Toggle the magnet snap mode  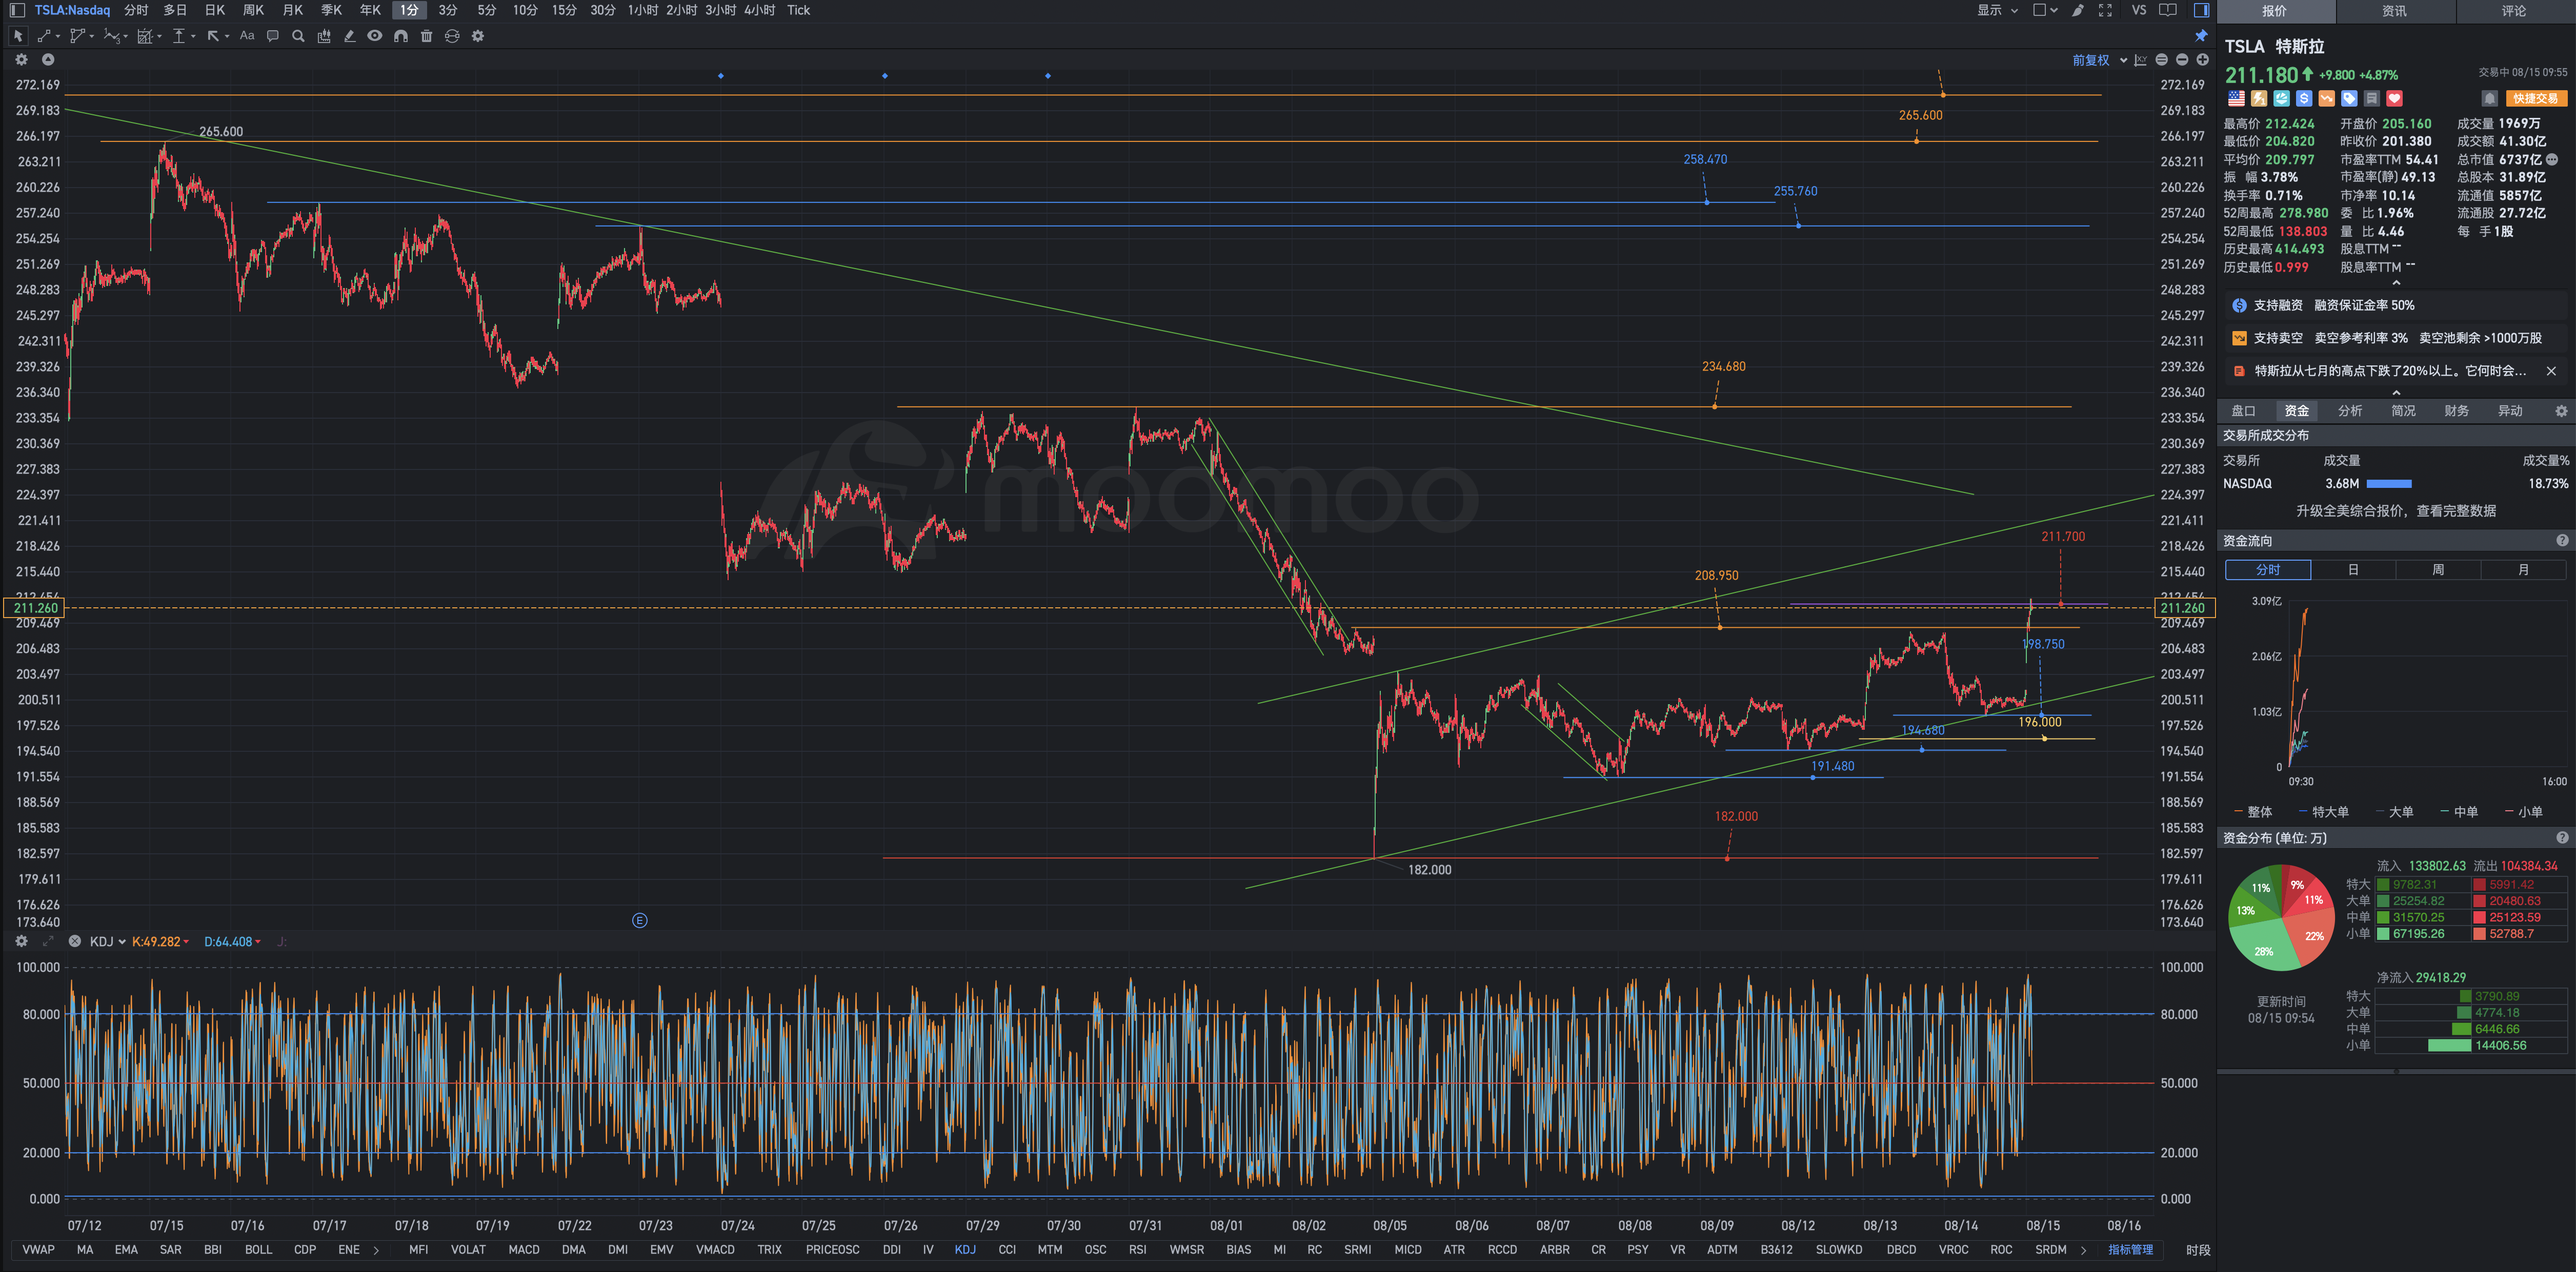pyautogui.click(x=401, y=36)
